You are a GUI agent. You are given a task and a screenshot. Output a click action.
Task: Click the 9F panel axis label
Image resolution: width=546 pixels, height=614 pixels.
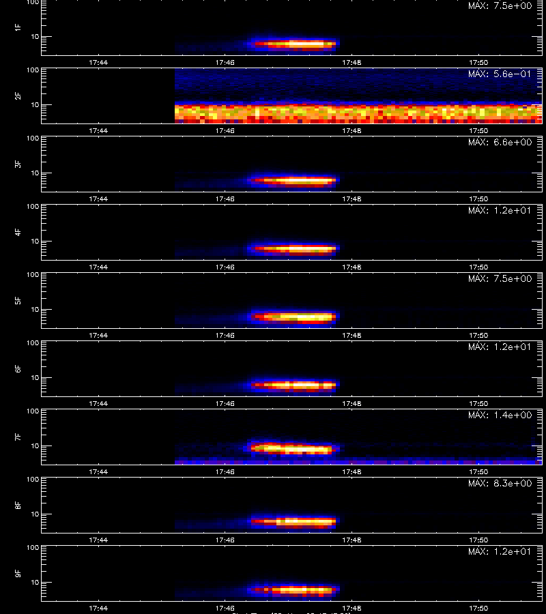tap(18, 573)
